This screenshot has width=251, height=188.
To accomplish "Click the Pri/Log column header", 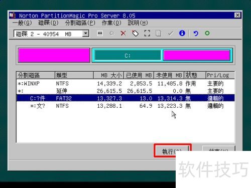I will (x=220, y=75).
